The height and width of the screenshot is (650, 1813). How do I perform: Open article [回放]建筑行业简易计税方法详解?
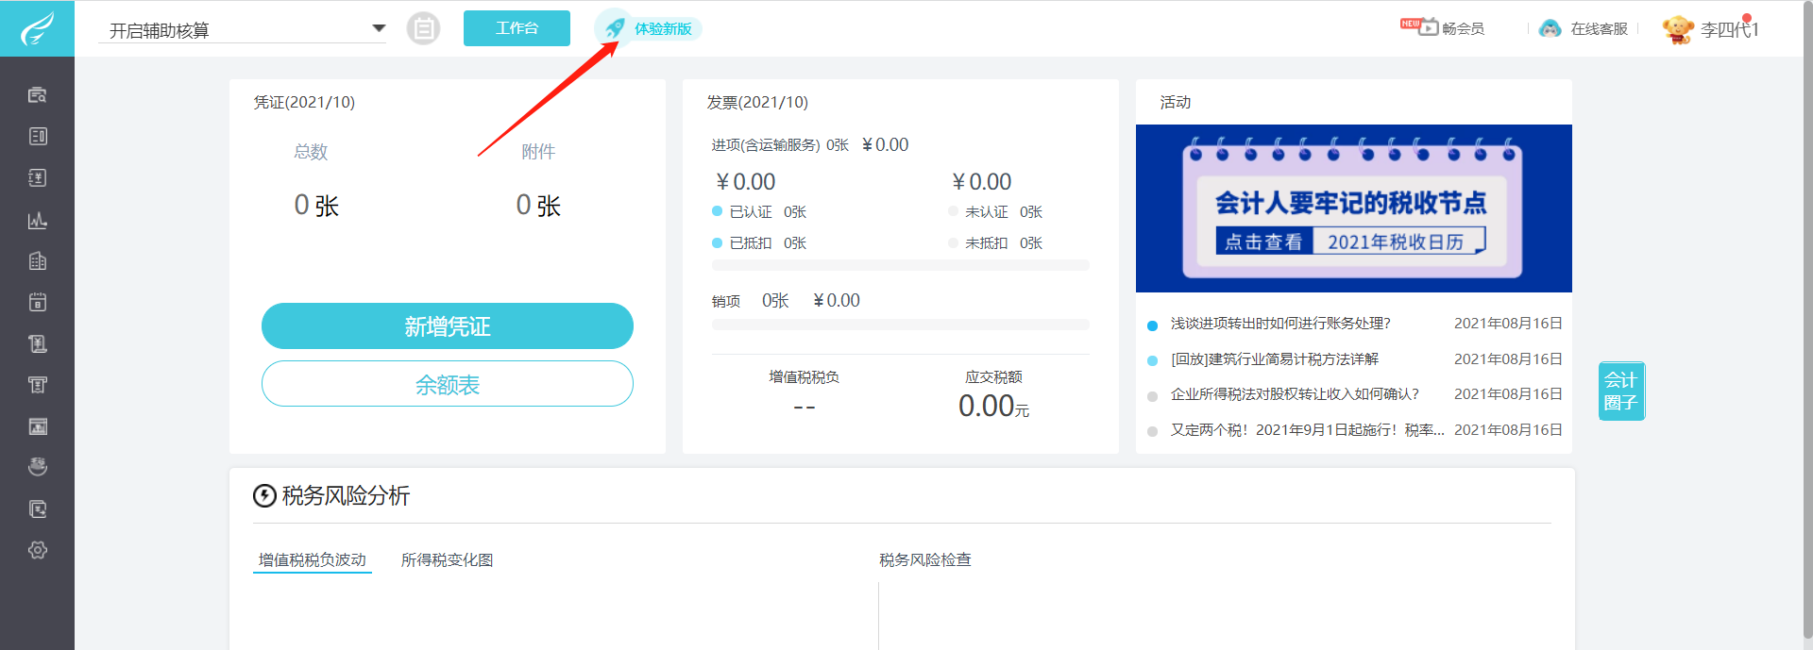tap(1275, 359)
